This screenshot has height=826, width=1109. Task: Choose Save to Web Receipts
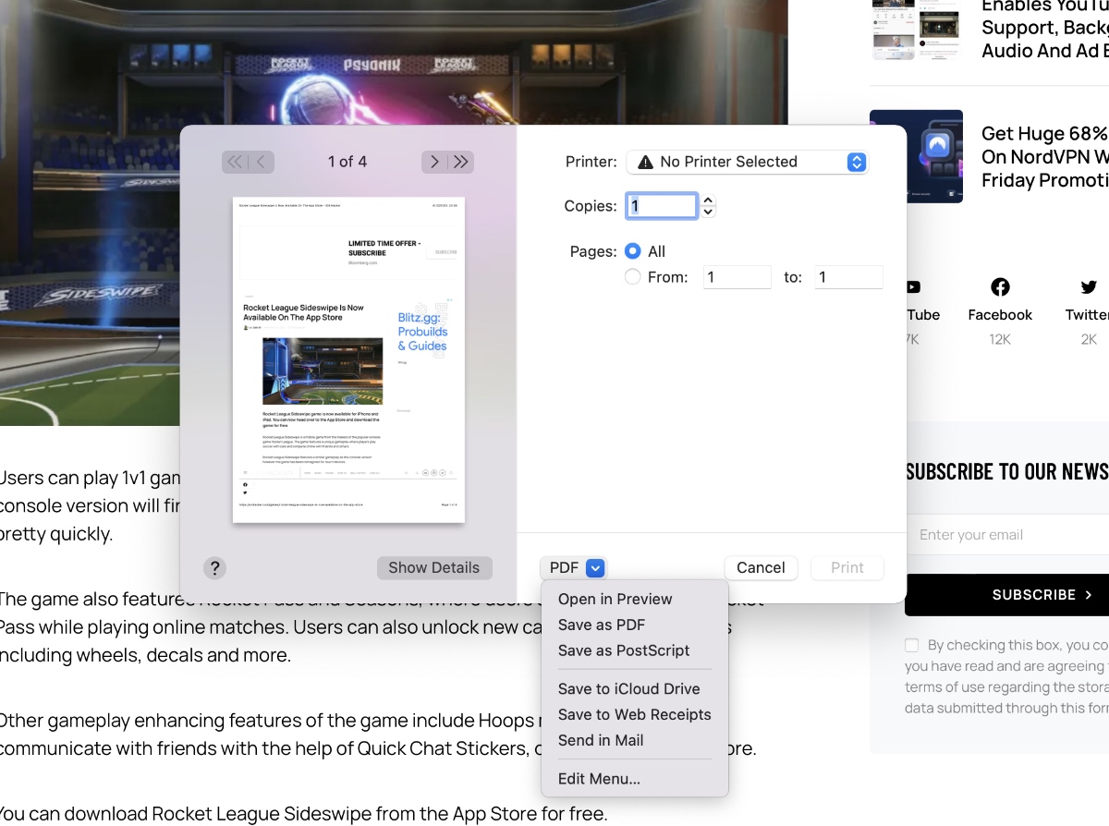coord(635,714)
